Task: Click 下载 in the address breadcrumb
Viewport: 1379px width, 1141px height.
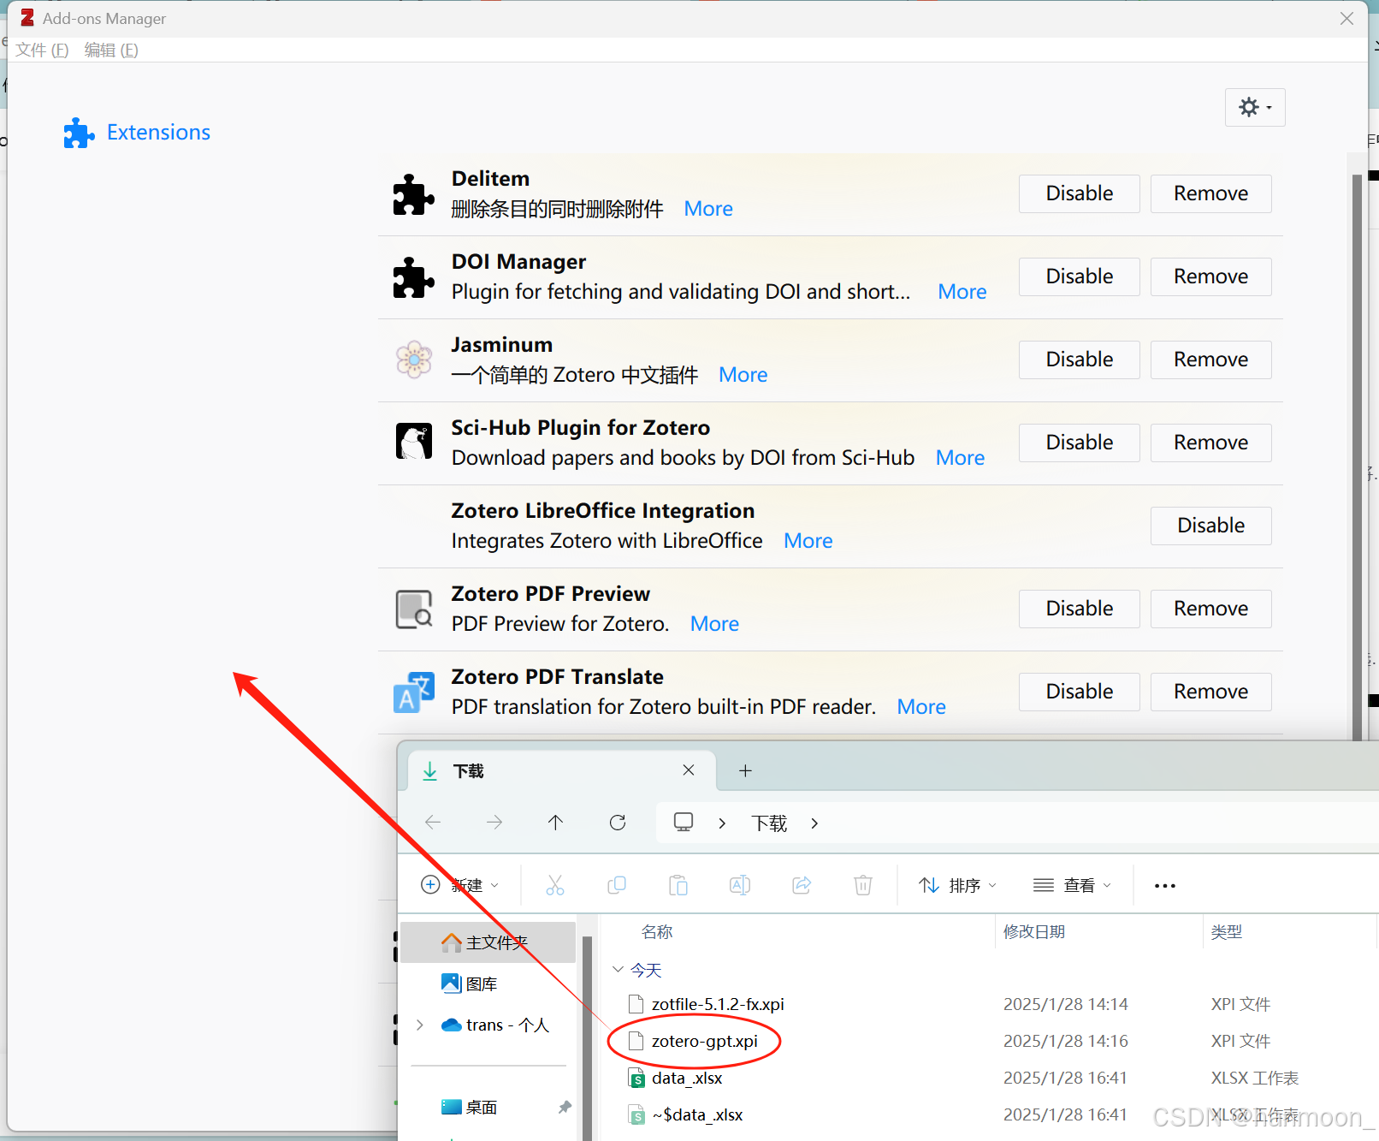Action: point(769,823)
